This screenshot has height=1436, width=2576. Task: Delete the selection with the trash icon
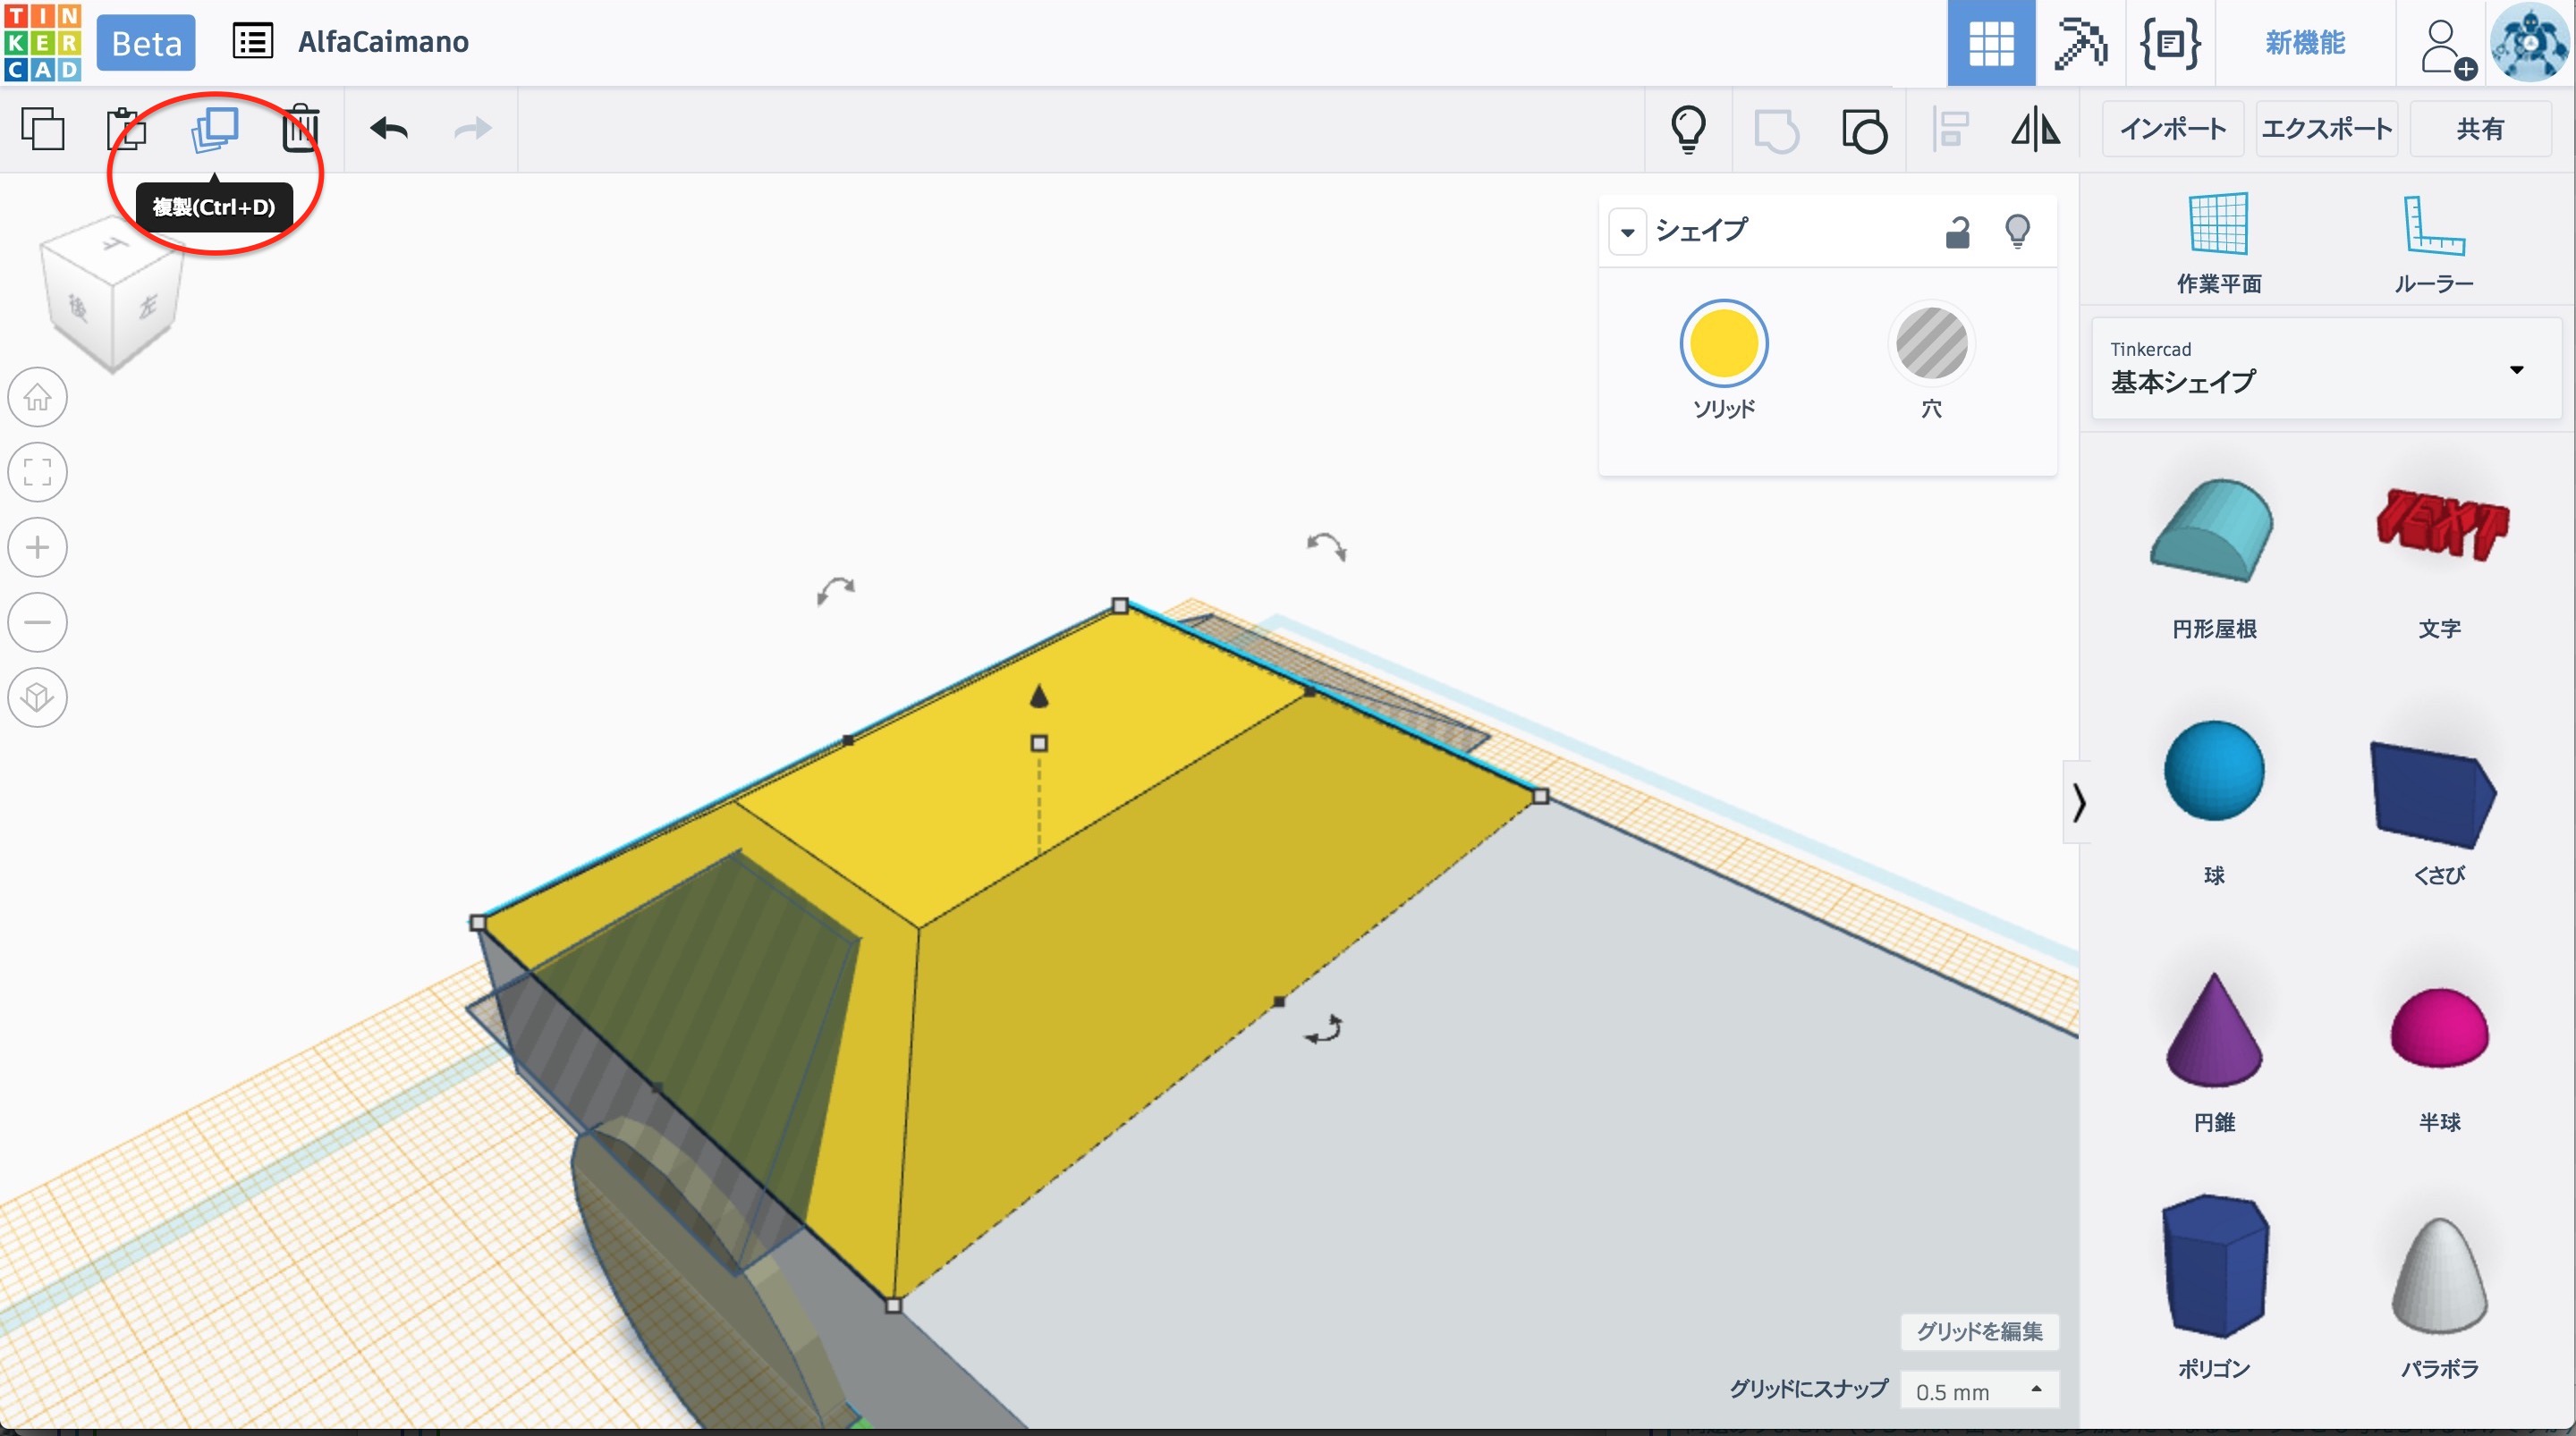click(300, 129)
